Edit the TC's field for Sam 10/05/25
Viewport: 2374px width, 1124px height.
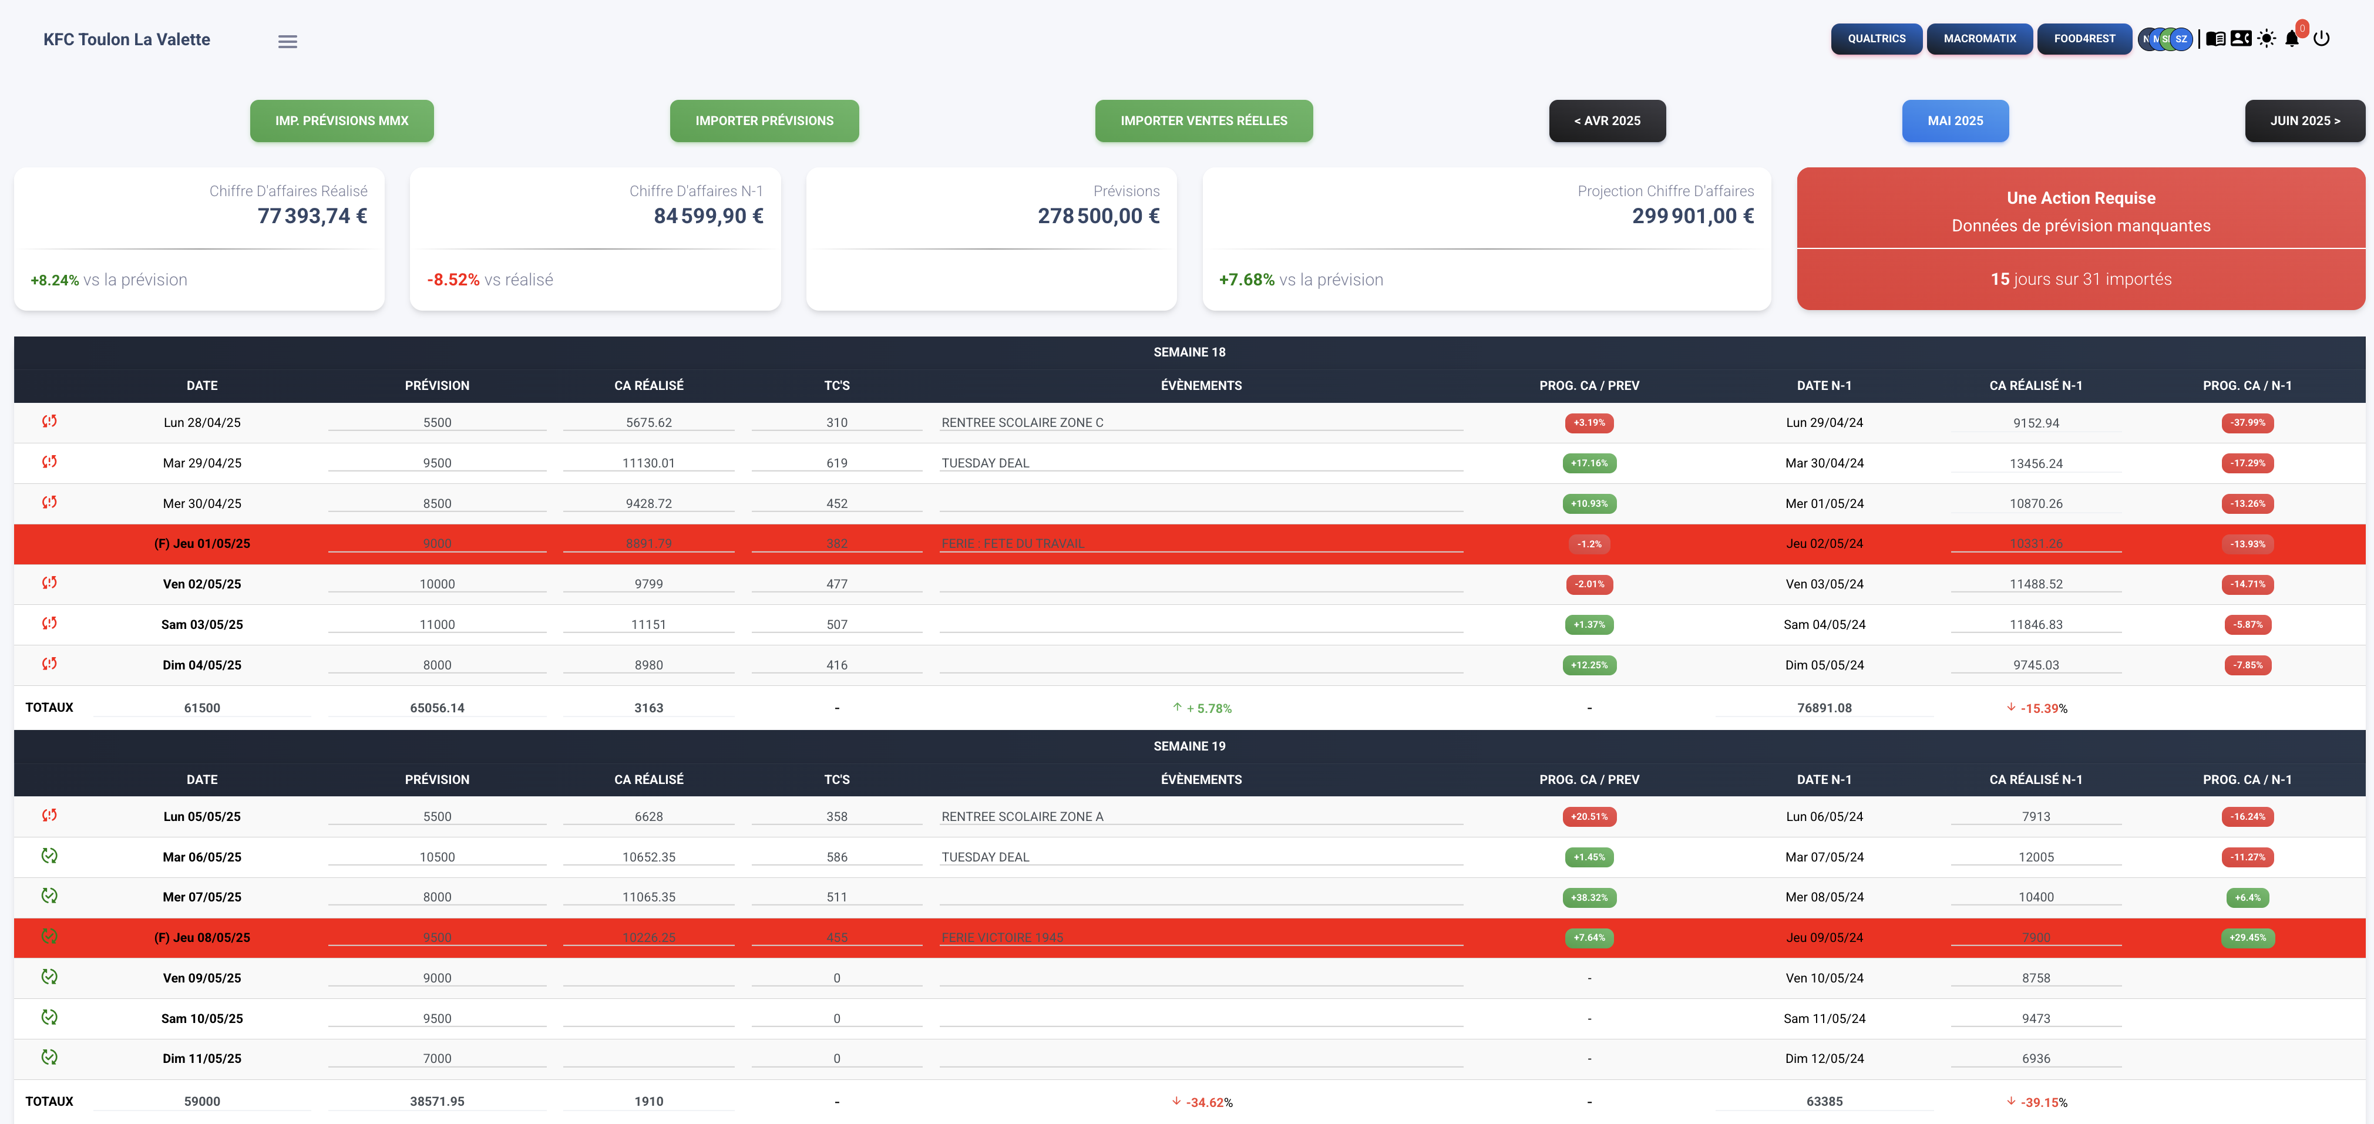(x=837, y=1019)
